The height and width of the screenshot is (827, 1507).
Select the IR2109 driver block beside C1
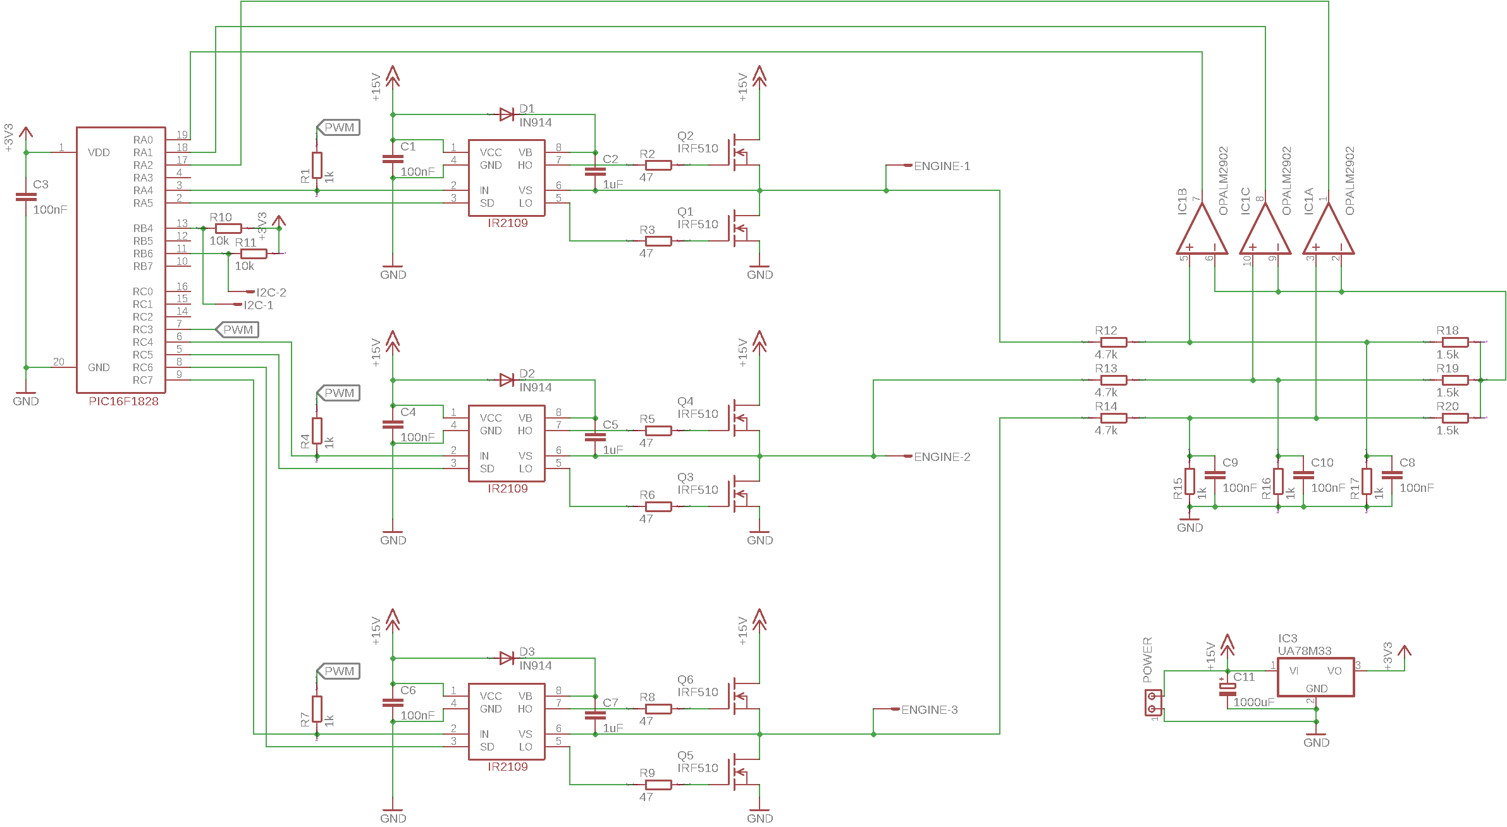(x=507, y=178)
